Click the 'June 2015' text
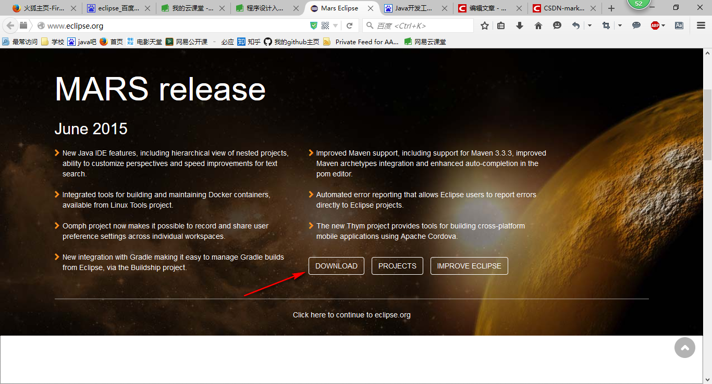 tap(91, 129)
